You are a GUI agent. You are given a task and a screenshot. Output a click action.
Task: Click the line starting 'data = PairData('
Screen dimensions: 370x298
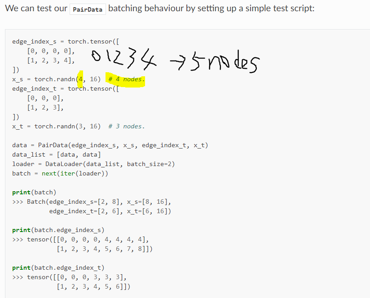point(110,145)
